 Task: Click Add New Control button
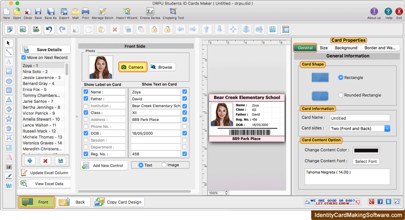coord(104,166)
